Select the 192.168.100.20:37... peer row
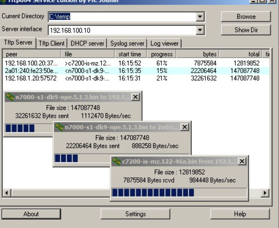 [136, 63]
